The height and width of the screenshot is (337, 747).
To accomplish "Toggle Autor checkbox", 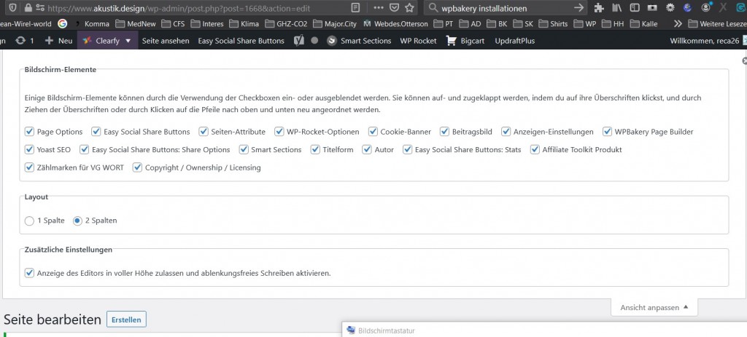I will 368,150.
